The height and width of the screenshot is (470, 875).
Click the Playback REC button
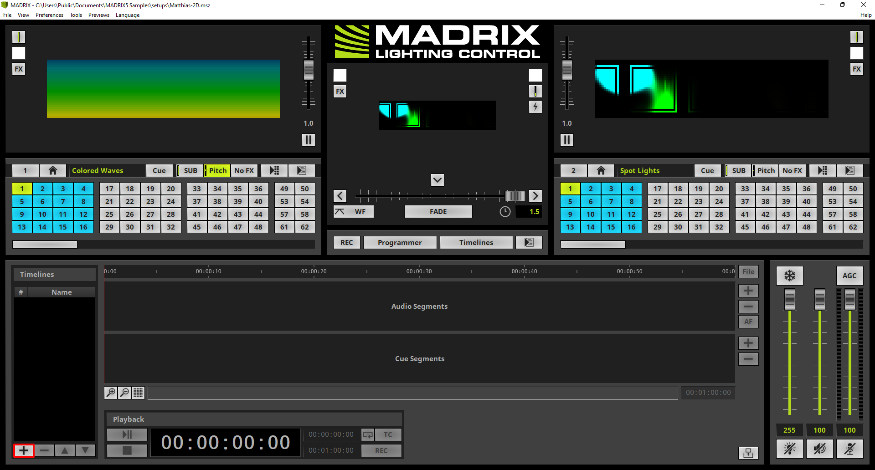pos(381,450)
